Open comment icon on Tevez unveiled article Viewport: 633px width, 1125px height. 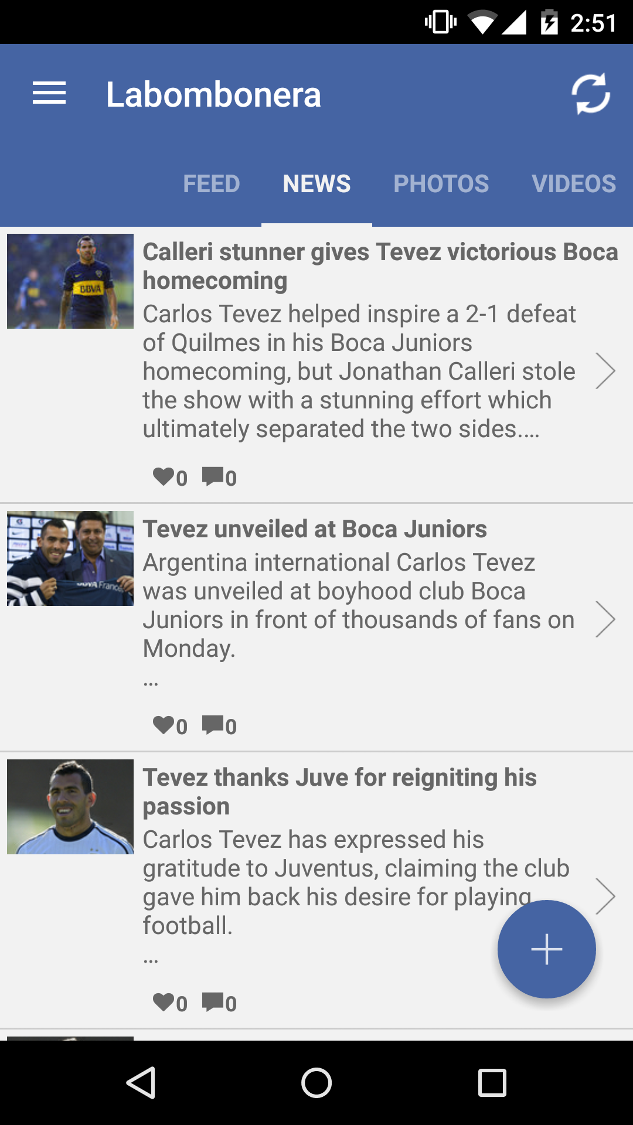coord(213,725)
